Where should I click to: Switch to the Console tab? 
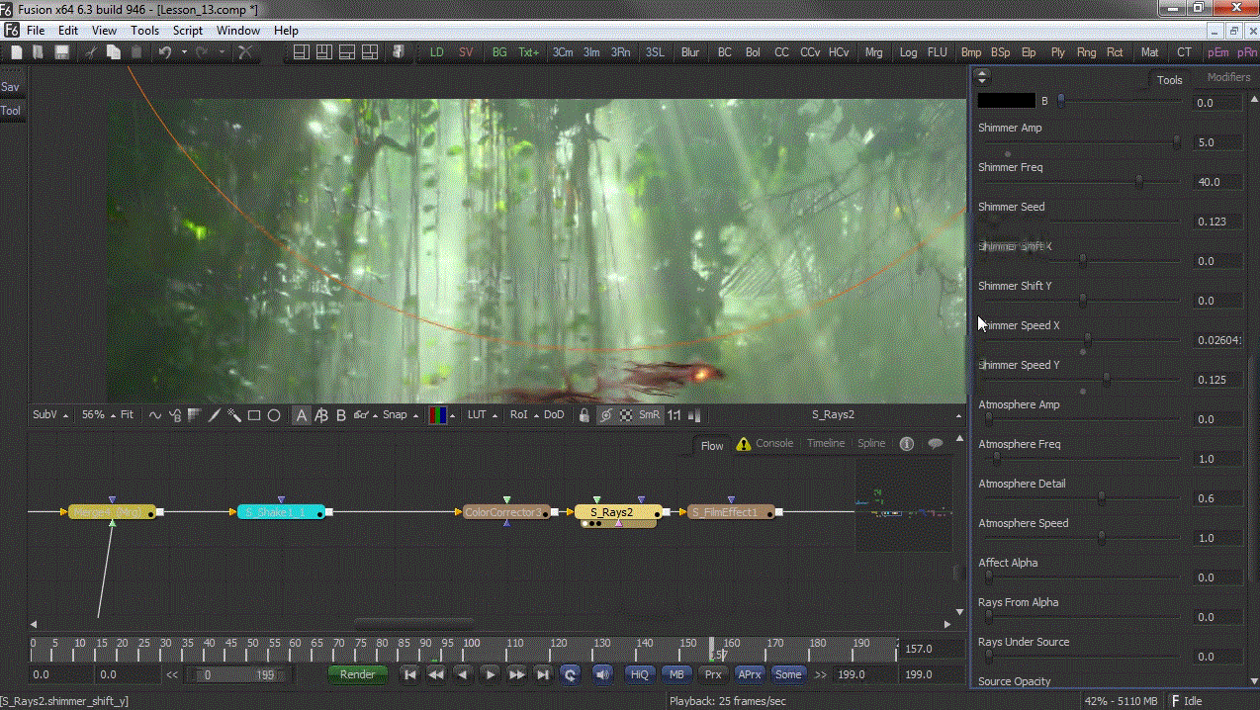pos(774,443)
